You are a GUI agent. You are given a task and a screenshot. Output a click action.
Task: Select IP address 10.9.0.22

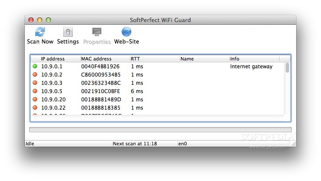click(54, 107)
